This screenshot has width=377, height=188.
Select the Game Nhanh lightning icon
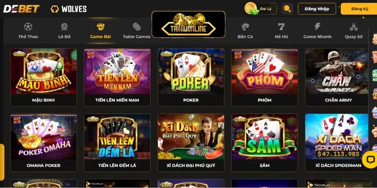[x=317, y=26]
